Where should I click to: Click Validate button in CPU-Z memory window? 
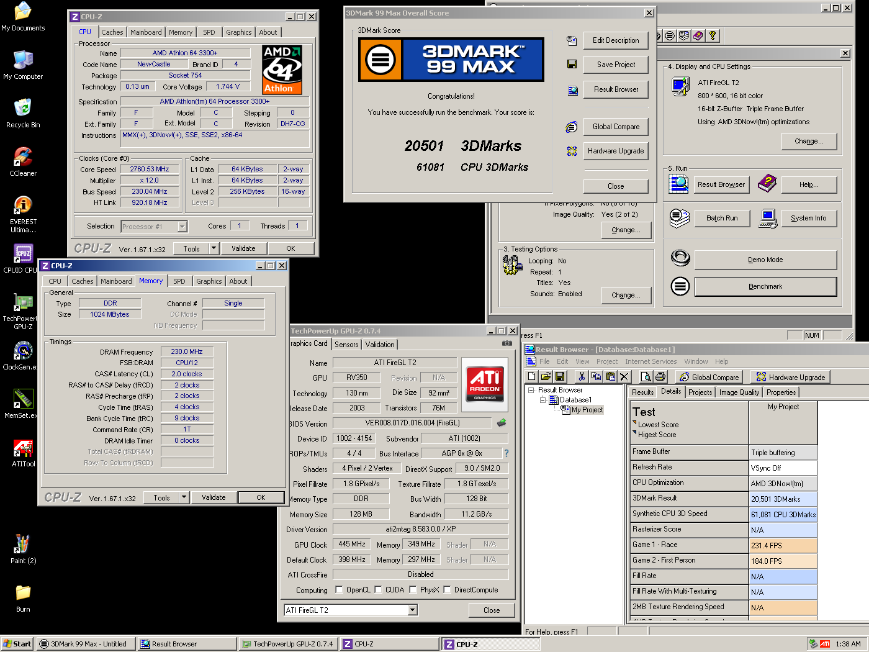[214, 497]
